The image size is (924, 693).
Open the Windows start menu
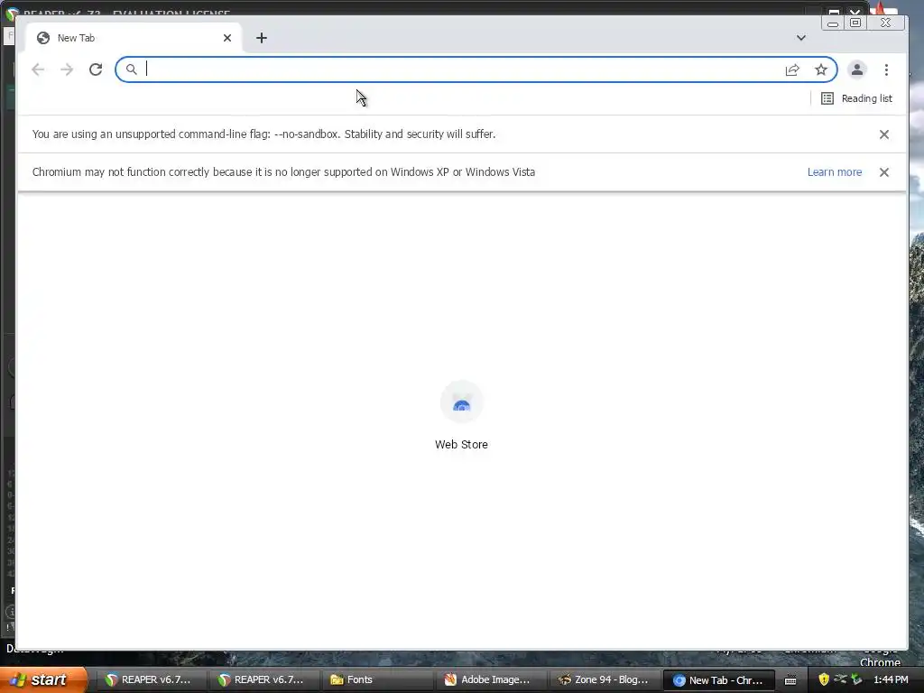[42, 679]
